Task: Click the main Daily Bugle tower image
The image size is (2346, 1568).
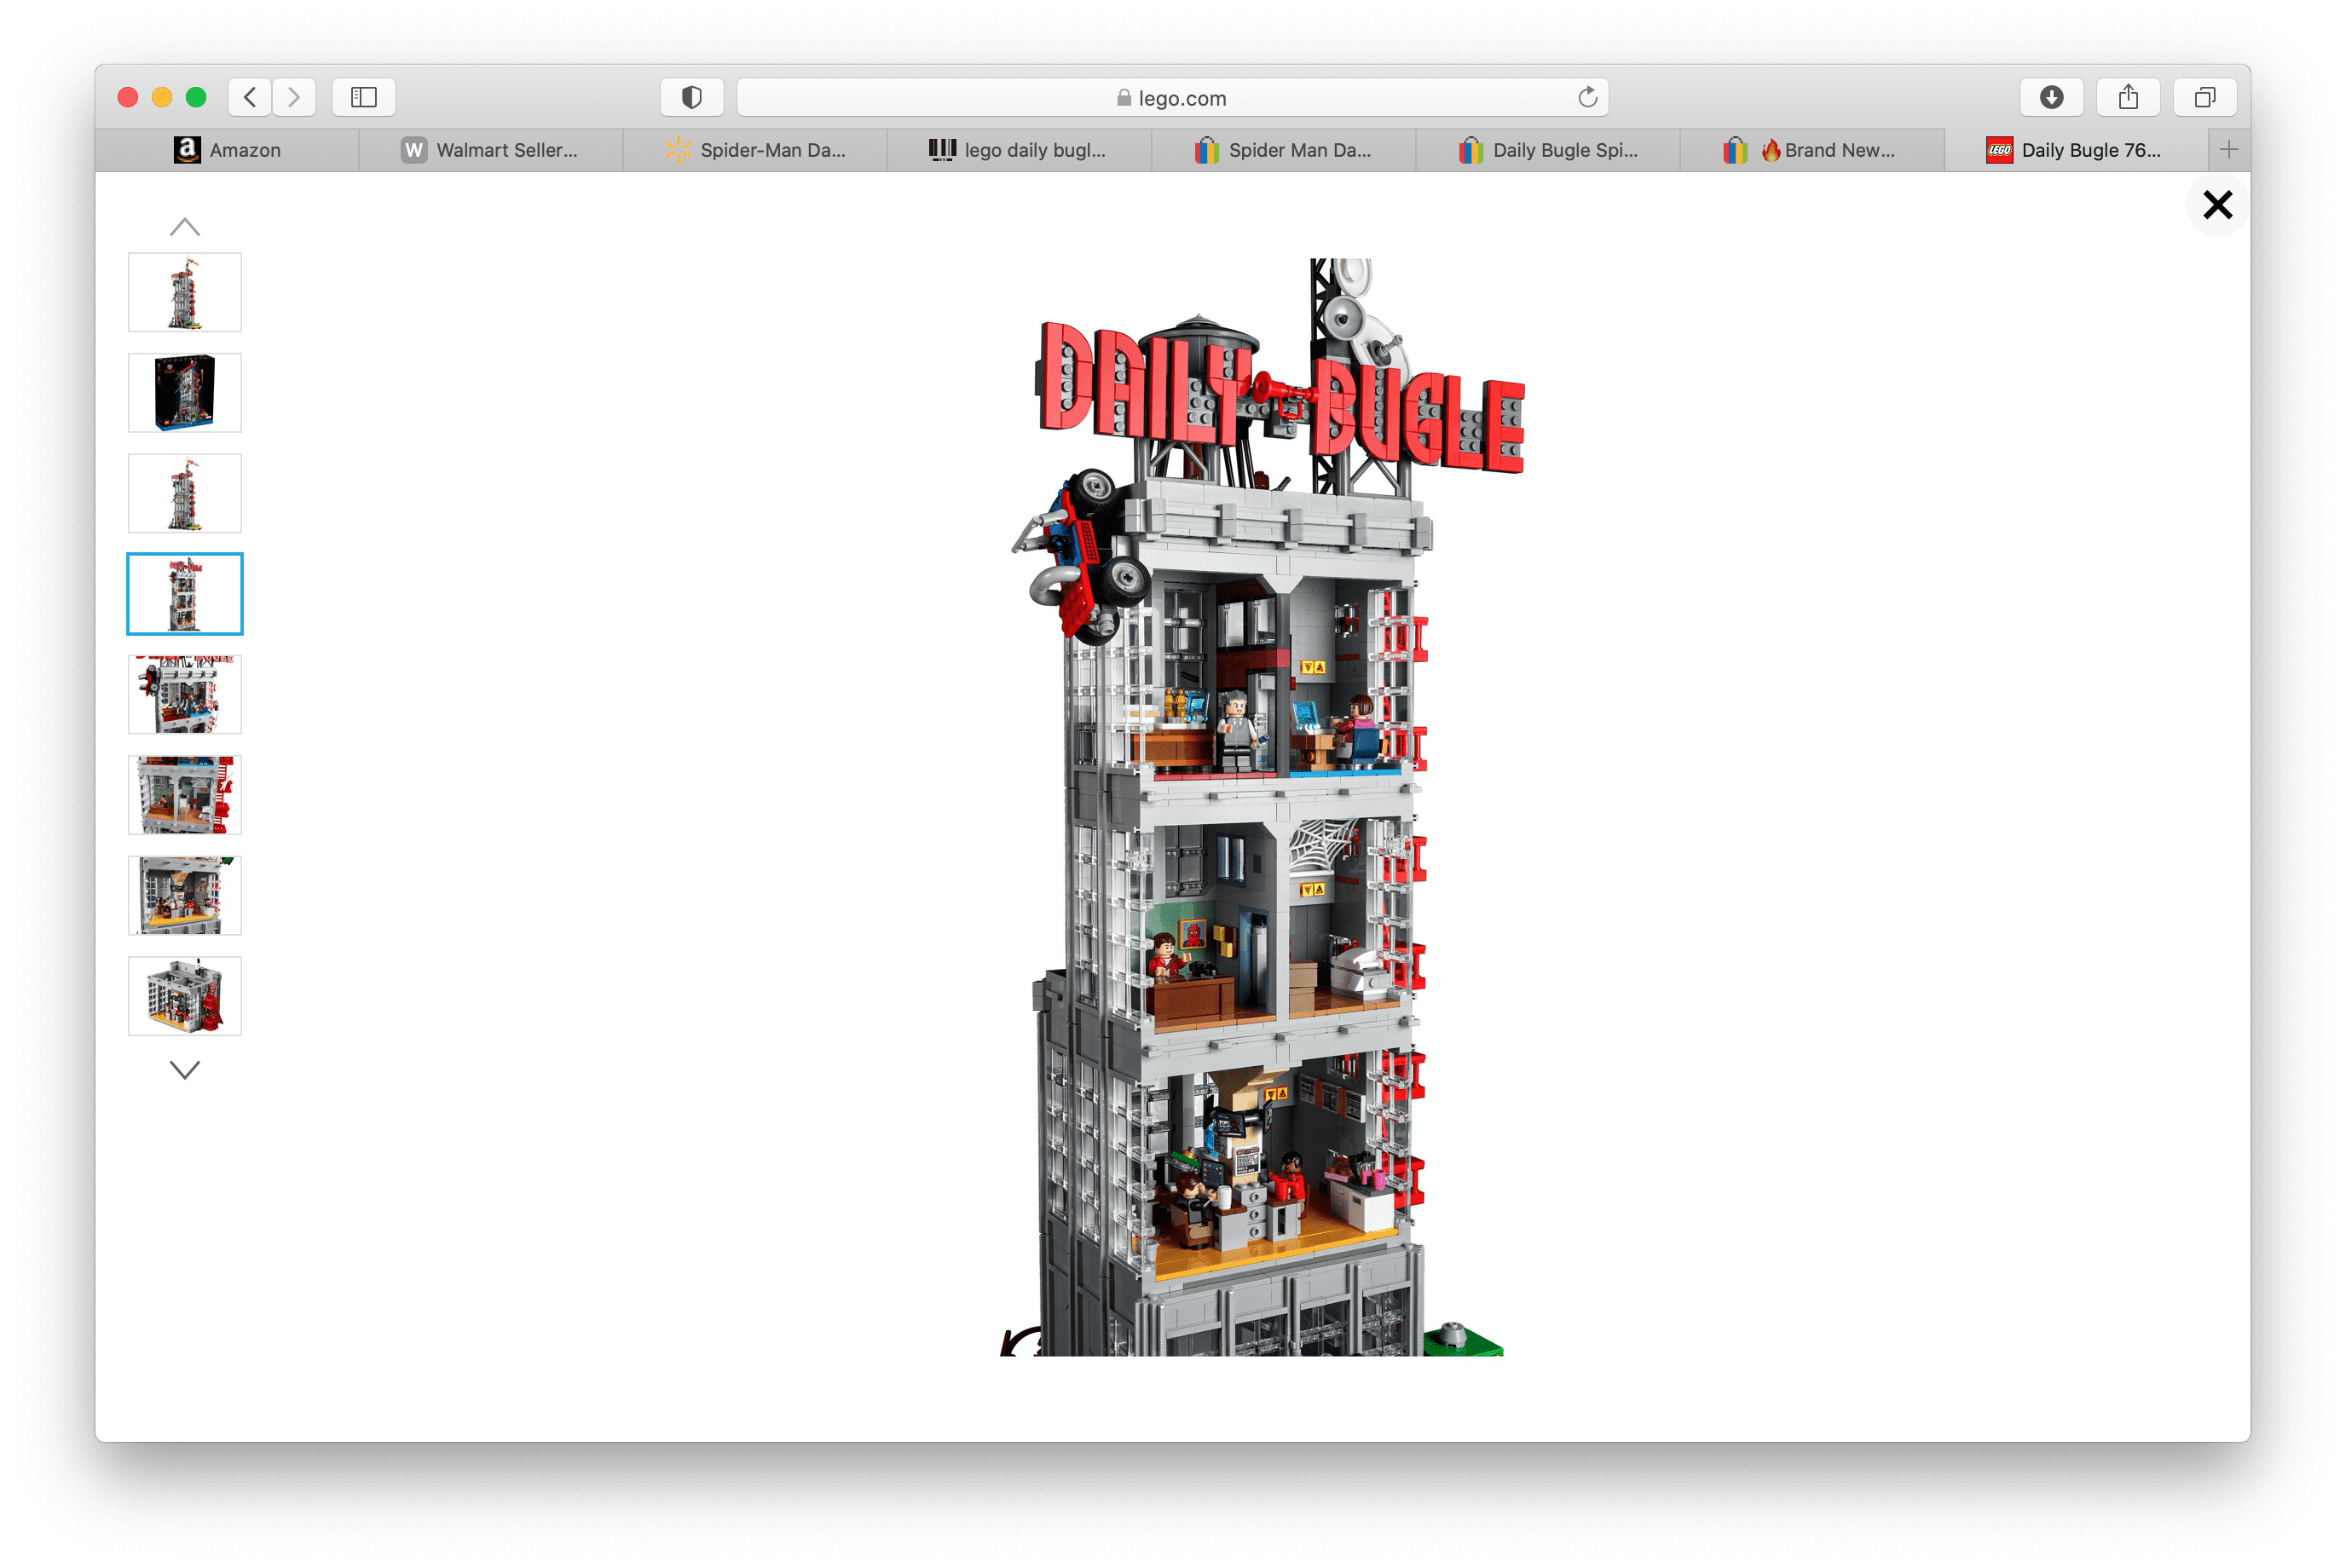Action: (x=1263, y=806)
